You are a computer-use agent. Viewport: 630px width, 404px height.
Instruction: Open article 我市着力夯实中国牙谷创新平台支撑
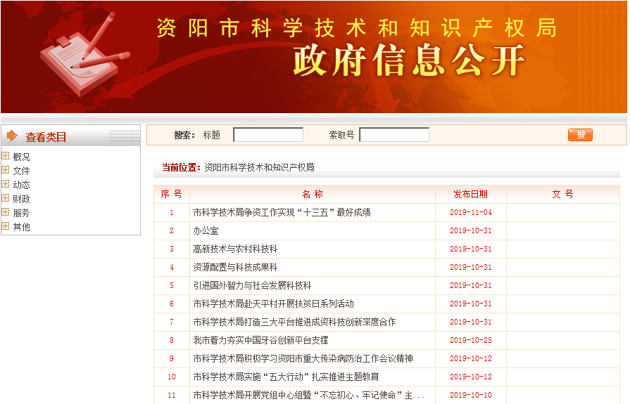260,340
